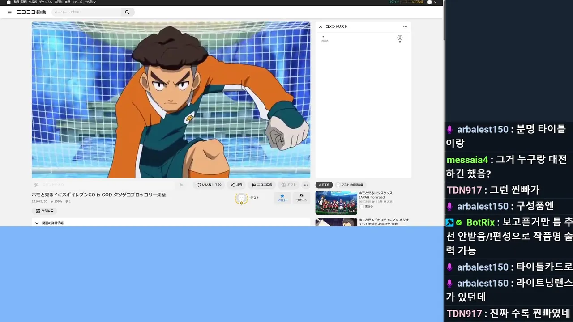Click the 共有 share button
The image size is (573, 322).
pyautogui.click(x=236, y=185)
